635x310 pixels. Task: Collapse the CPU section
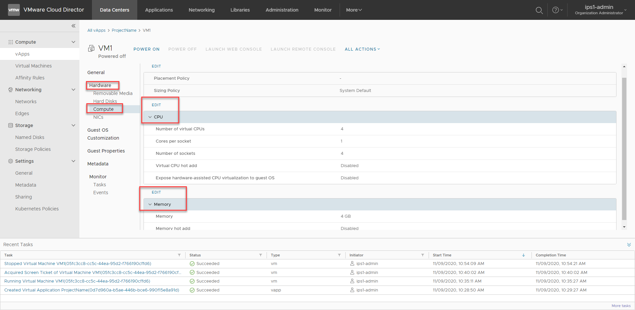(x=150, y=117)
